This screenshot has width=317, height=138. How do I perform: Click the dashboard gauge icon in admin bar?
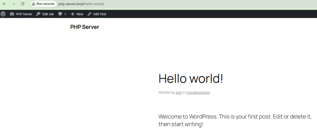pyautogui.click(x=12, y=14)
